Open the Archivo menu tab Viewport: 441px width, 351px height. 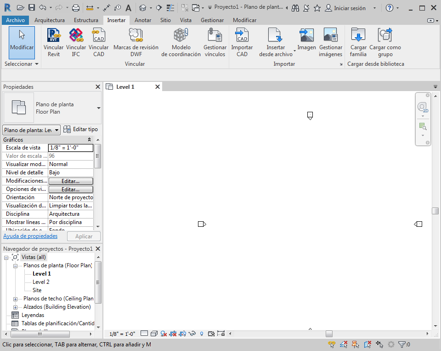tap(15, 20)
